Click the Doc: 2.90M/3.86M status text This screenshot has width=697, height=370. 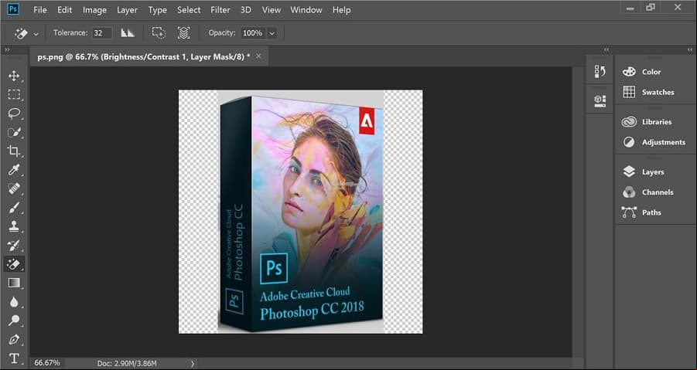click(127, 363)
